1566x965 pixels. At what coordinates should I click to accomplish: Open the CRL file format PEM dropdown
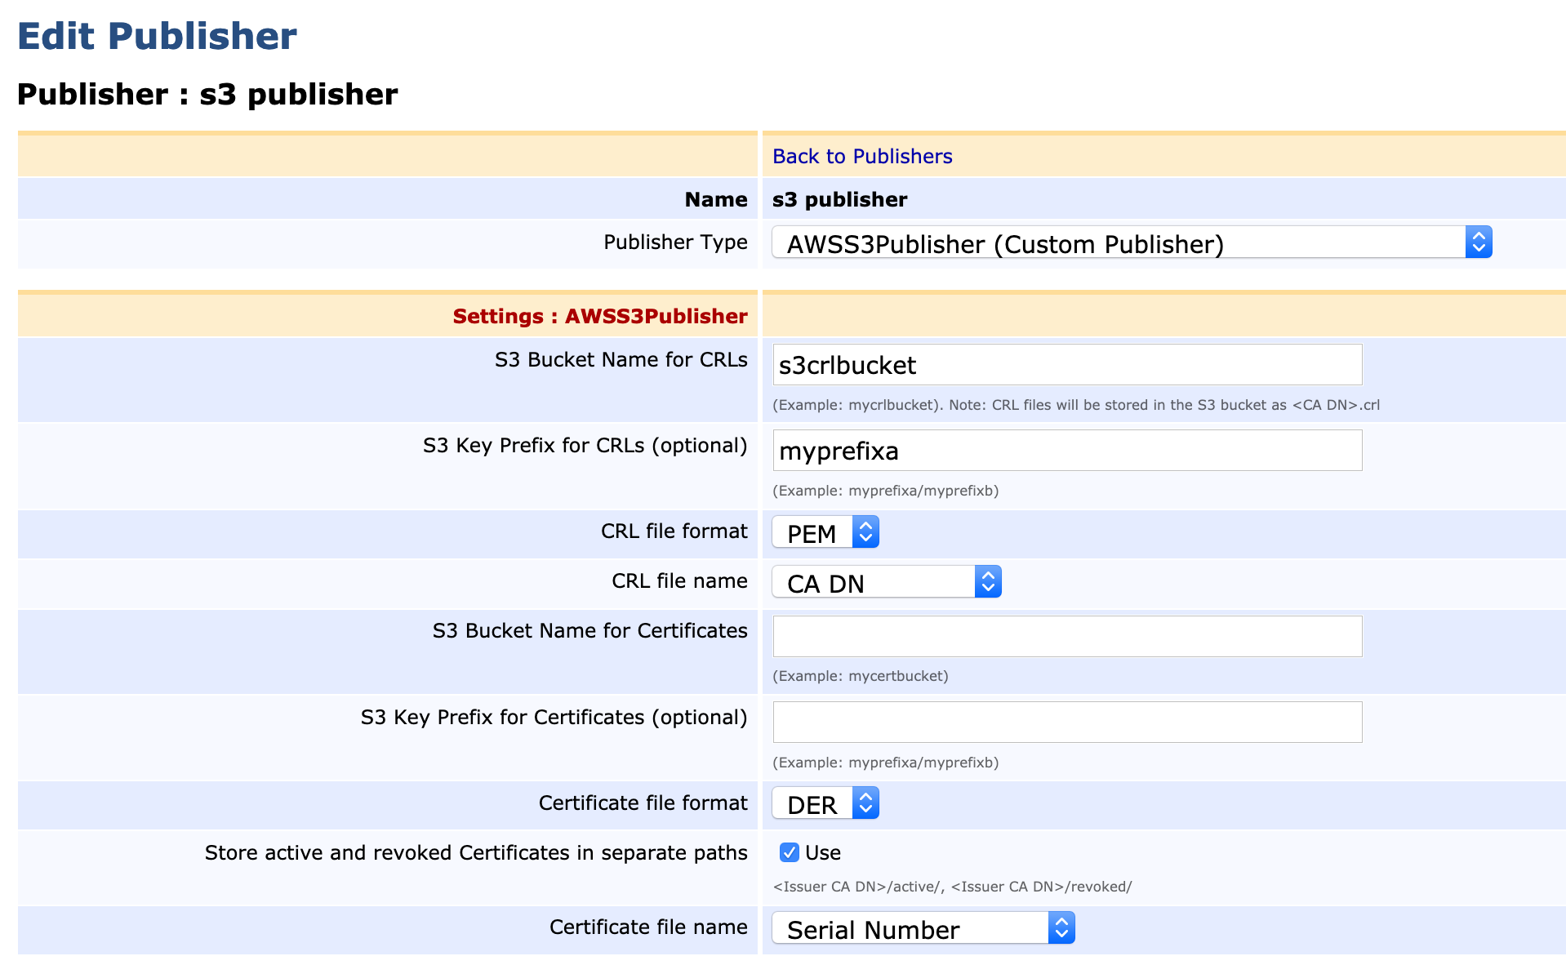click(x=825, y=532)
